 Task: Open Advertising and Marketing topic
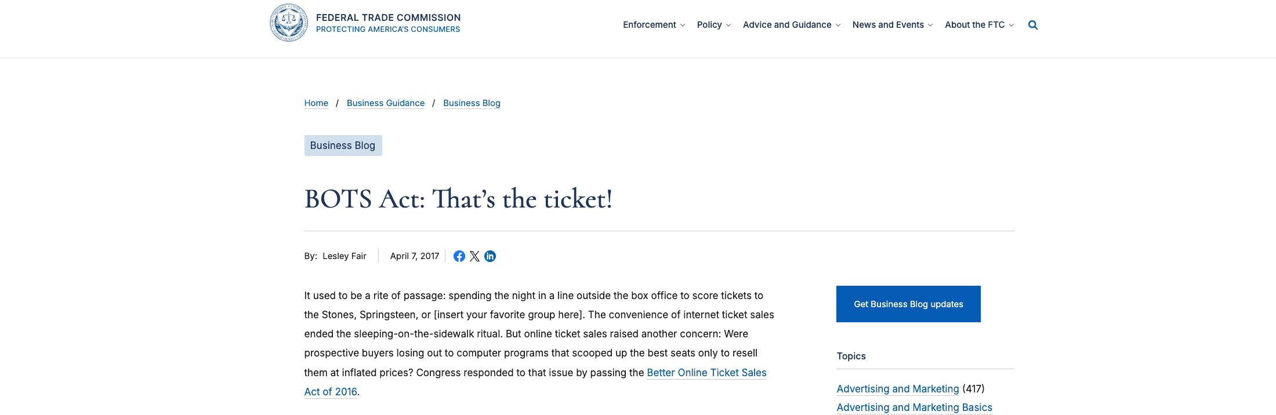[x=898, y=389]
